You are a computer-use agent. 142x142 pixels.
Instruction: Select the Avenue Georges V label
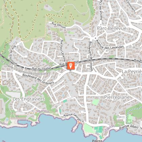pyautogui.click(x=74, y=117)
